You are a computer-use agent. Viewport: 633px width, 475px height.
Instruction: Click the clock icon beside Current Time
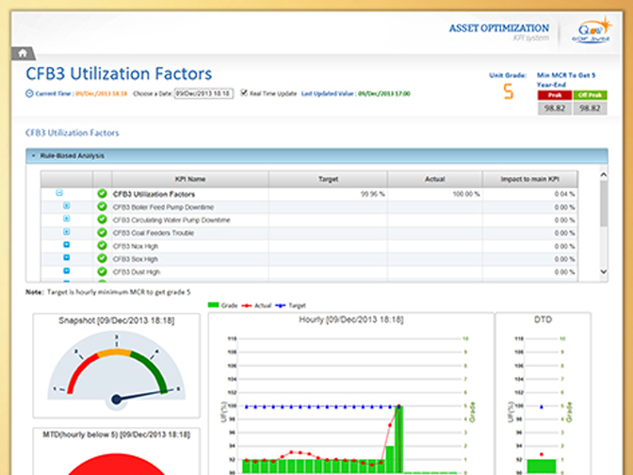29,93
